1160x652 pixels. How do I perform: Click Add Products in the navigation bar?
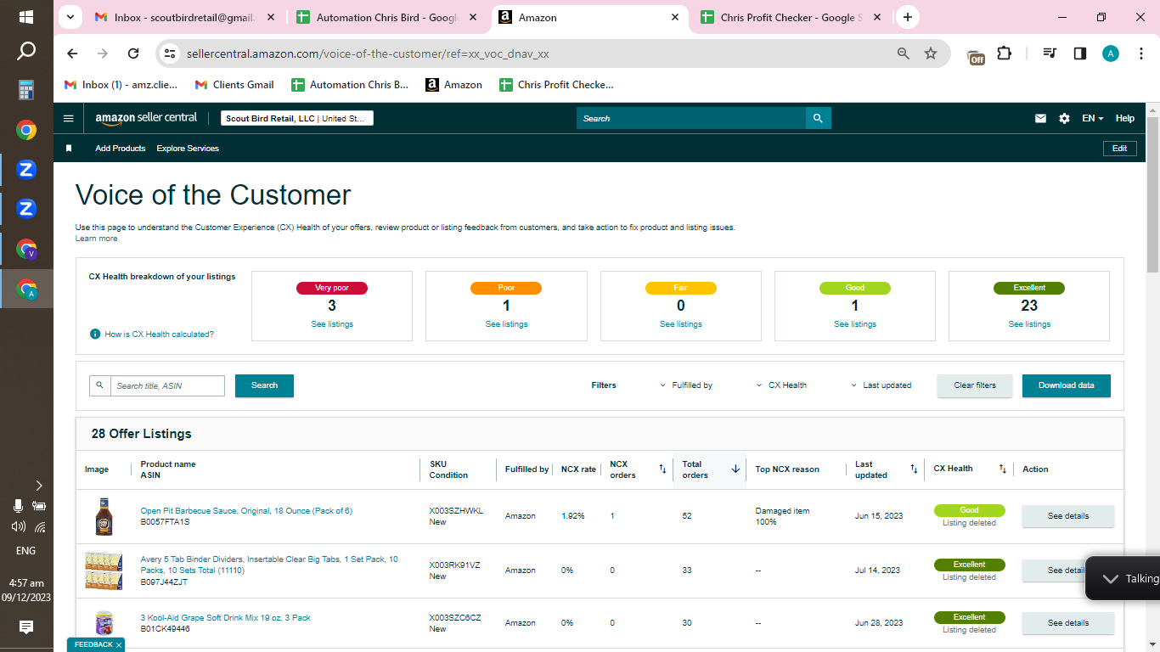pyautogui.click(x=121, y=149)
